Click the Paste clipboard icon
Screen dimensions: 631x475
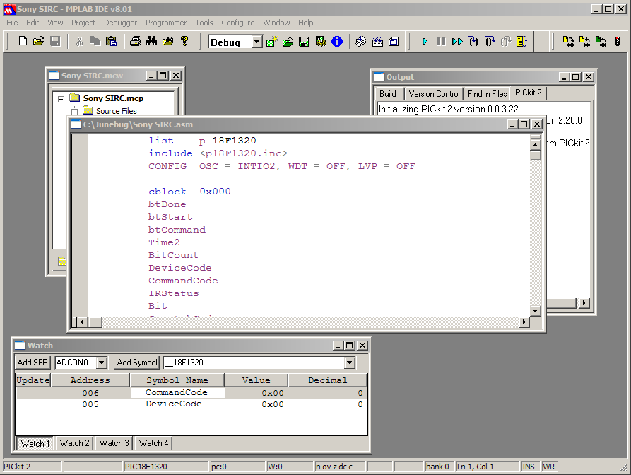pos(111,41)
